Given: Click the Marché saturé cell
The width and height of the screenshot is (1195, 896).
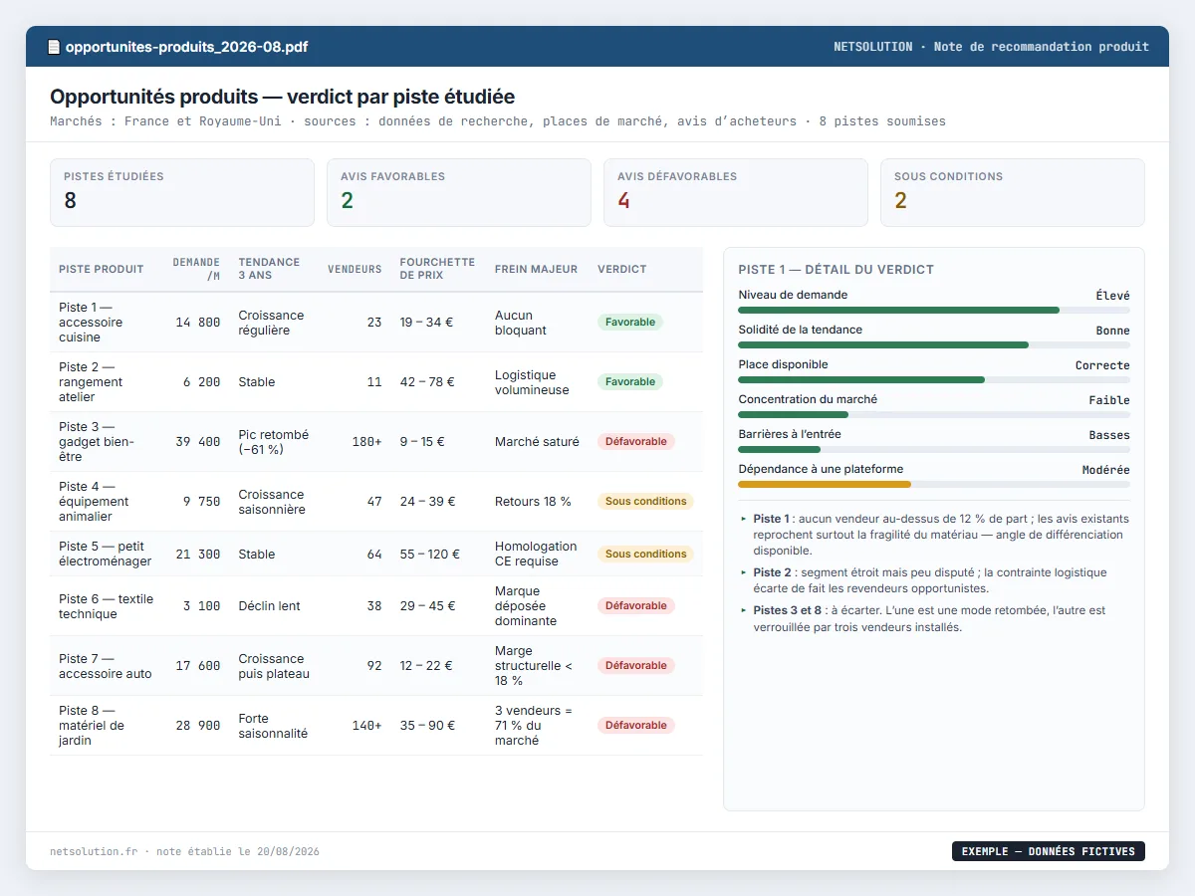Looking at the screenshot, I should tap(537, 442).
